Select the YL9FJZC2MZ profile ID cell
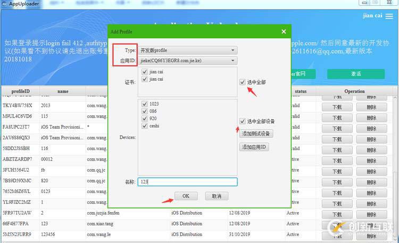 click(x=20, y=202)
